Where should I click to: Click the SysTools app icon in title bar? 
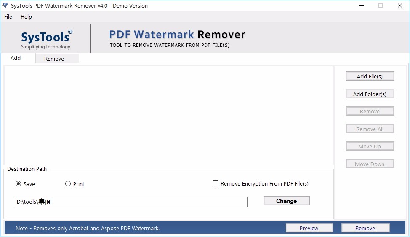point(5,5)
